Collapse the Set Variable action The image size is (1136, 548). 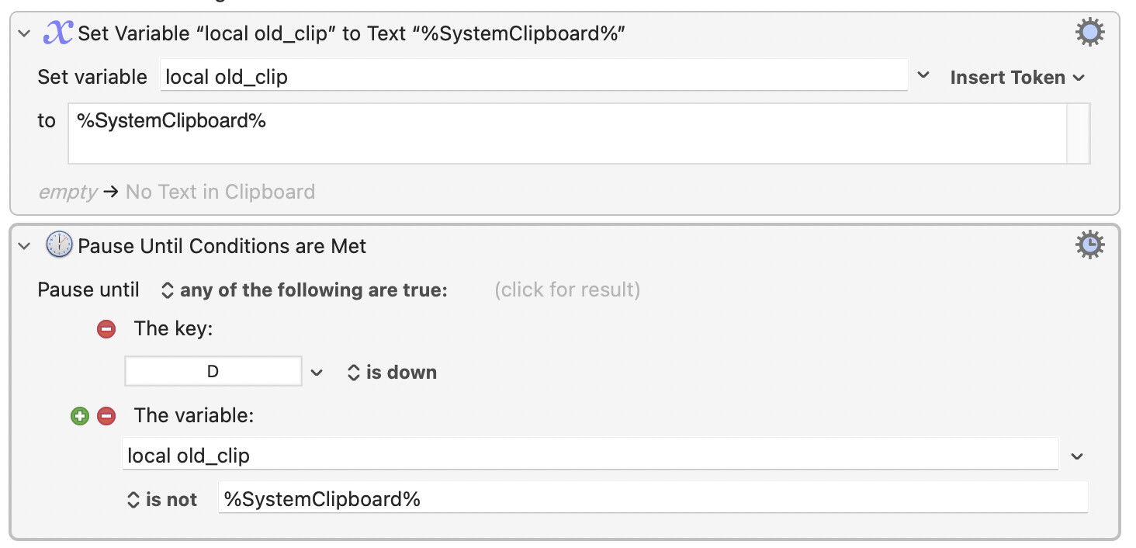pos(24,34)
